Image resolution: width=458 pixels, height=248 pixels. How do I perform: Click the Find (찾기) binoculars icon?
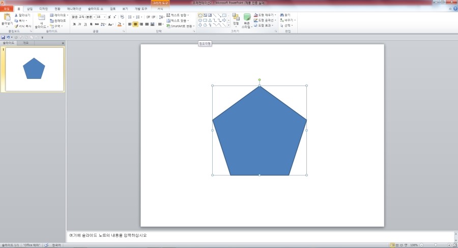click(x=282, y=15)
